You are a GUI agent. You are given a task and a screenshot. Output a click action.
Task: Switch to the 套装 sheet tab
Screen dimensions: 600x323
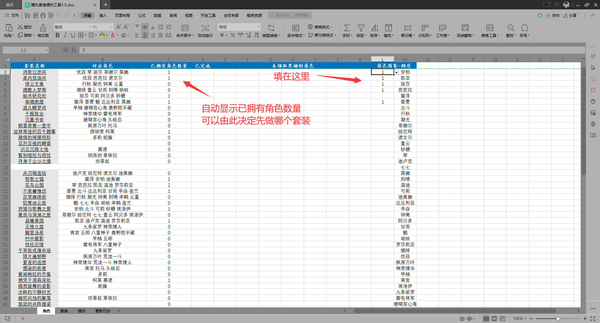click(x=64, y=311)
